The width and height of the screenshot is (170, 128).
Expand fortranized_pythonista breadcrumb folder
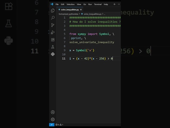pos(69,14)
